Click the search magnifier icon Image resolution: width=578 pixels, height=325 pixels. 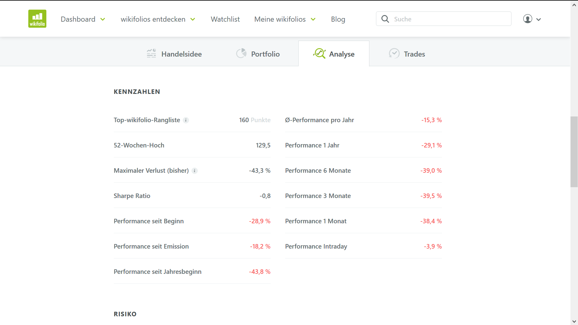(x=385, y=19)
